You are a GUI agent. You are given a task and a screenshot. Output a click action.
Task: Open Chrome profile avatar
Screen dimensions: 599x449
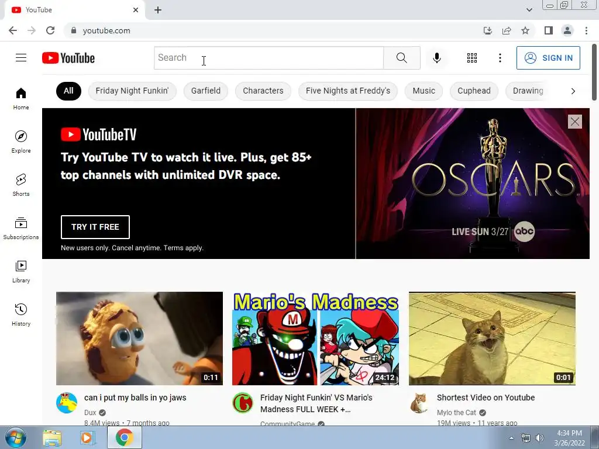567,30
